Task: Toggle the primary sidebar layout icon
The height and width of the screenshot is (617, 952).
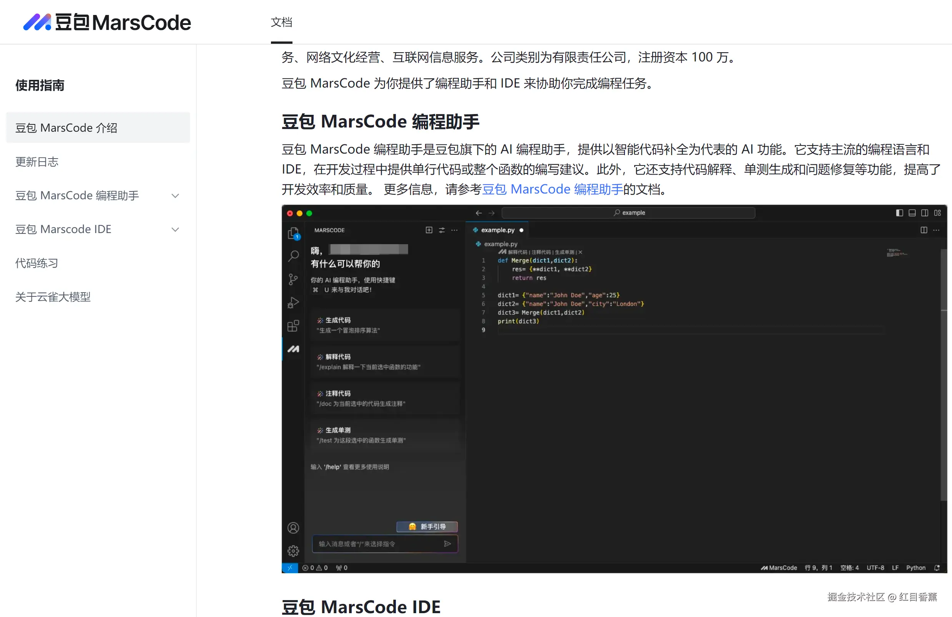Action: pyautogui.click(x=899, y=213)
